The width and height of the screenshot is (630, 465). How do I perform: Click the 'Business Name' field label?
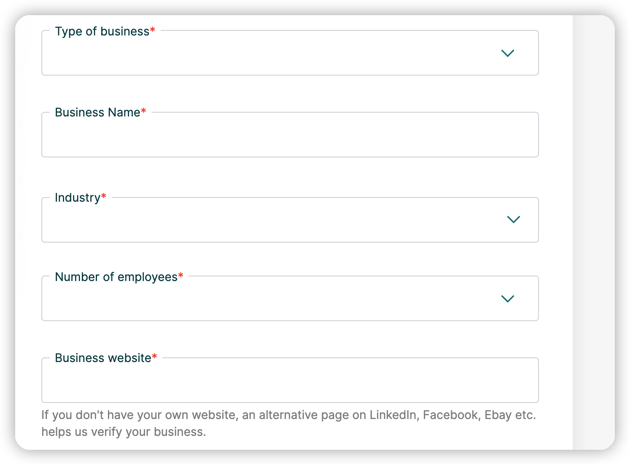tap(97, 113)
